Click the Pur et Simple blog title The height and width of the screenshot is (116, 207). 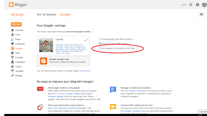pyautogui.click(x=46, y=15)
